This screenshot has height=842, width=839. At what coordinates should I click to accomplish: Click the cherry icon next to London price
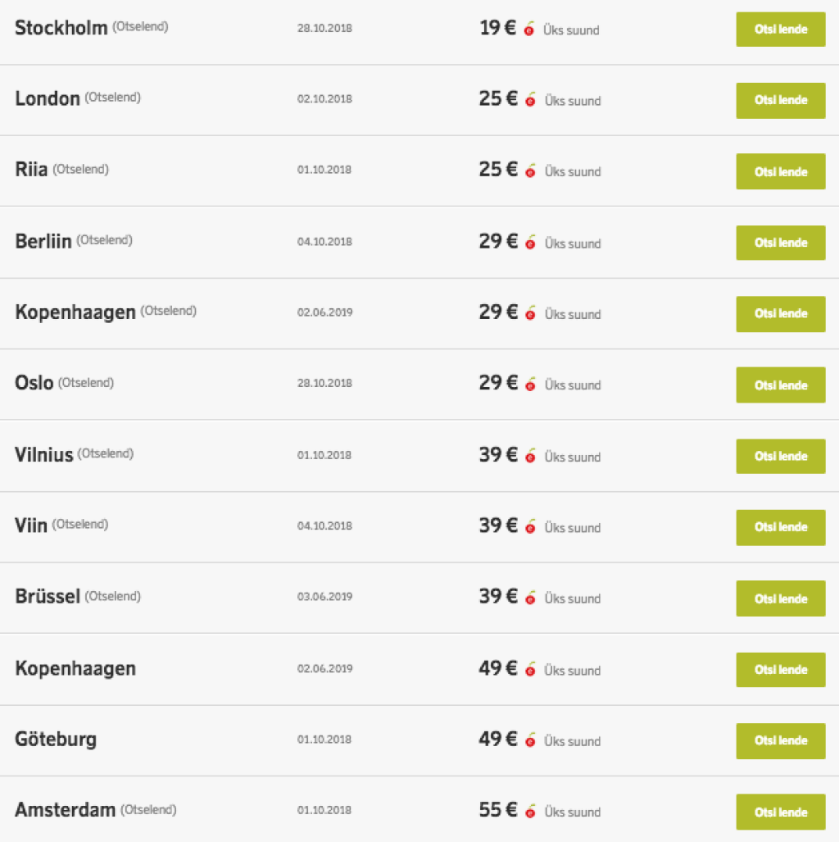click(530, 100)
